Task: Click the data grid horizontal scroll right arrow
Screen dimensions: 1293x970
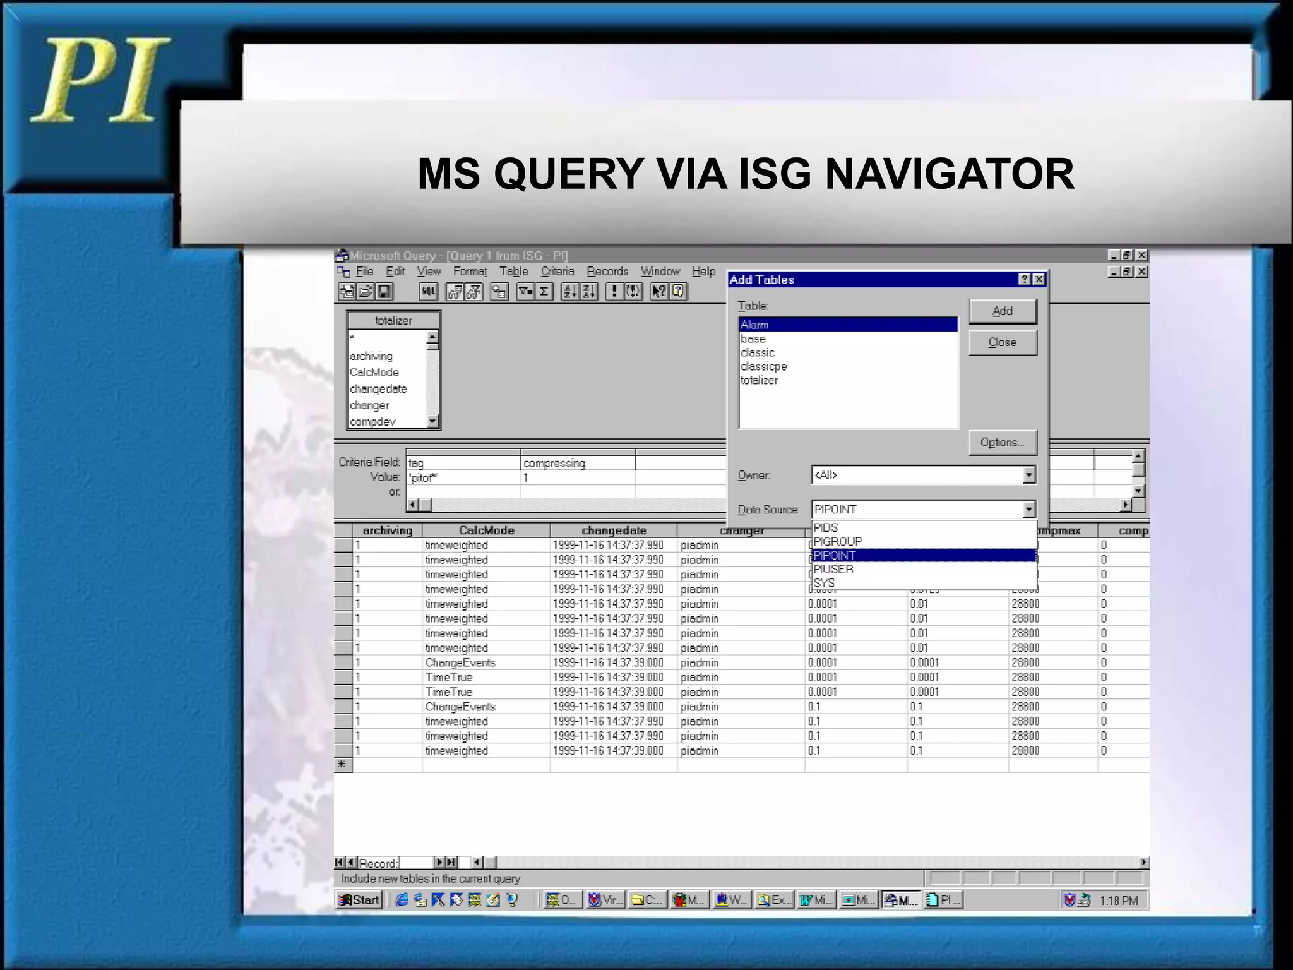Action: (x=1143, y=863)
